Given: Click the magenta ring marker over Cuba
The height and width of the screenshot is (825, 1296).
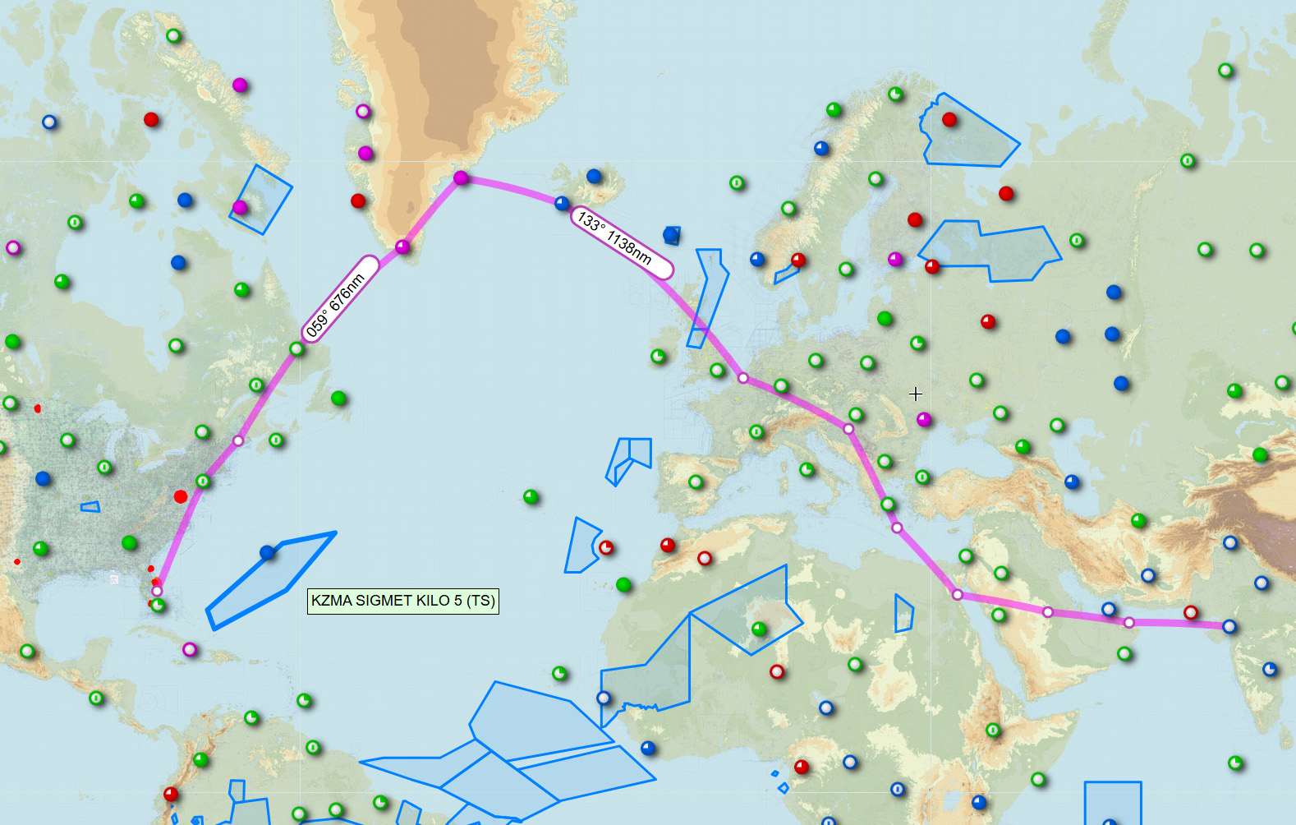Looking at the screenshot, I should tap(190, 649).
